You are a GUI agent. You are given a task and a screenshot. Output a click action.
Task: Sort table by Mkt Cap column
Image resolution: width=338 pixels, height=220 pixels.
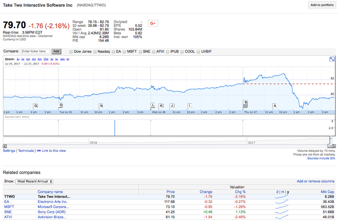[327, 192]
